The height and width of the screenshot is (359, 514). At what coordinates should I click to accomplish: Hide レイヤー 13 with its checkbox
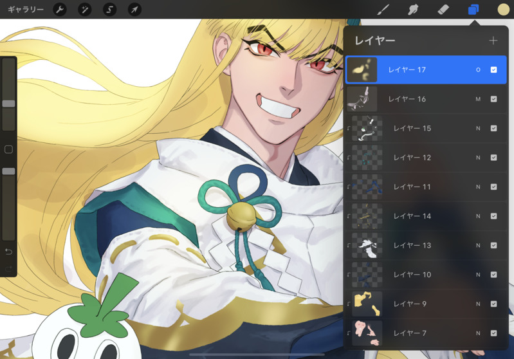pos(493,245)
